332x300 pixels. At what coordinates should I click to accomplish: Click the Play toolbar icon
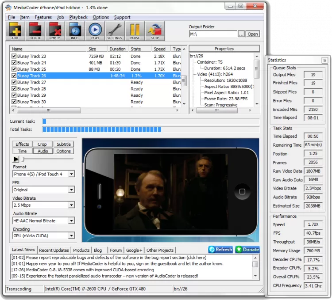click(x=95, y=30)
